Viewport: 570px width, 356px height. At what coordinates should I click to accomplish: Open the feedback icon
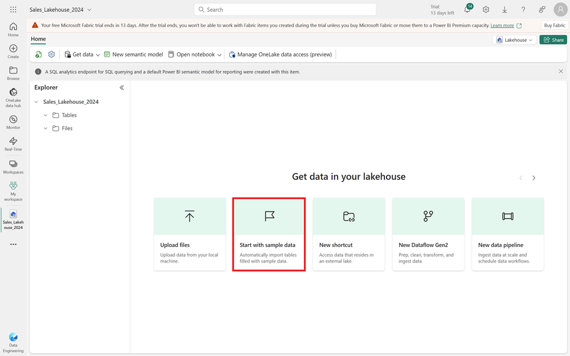click(x=542, y=10)
